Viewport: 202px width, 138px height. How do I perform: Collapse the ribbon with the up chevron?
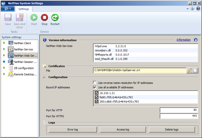[187, 8]
